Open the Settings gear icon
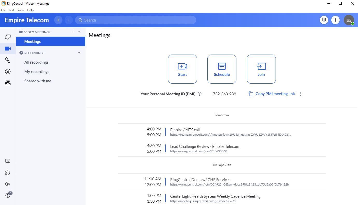 [x=8, y=184]
